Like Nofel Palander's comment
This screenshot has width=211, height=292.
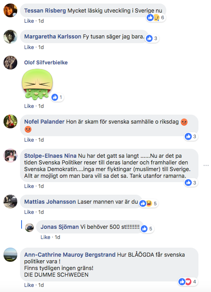click(x=29, y=140)
